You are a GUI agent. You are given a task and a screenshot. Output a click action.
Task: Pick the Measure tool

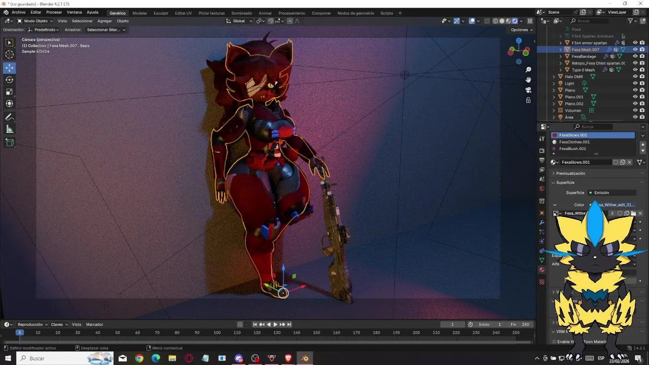pos(10,129)
